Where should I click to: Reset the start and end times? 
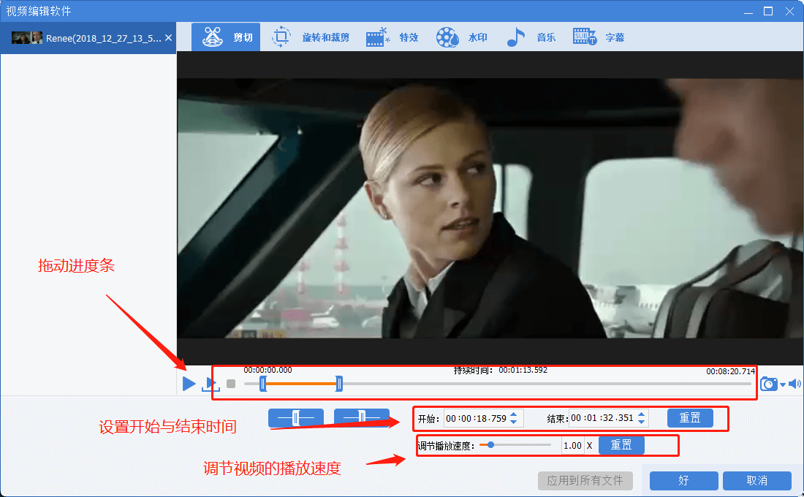click(x=690, y=418)
